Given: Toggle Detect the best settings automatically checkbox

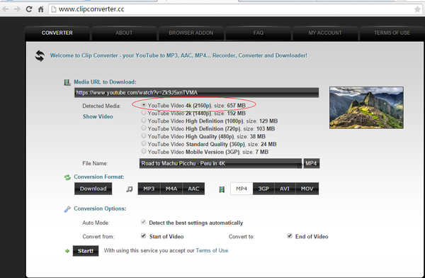Looking at the screenshot, I should click(143, 222).
